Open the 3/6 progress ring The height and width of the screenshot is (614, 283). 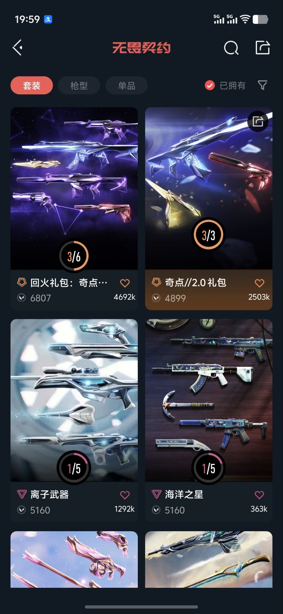coord(74,256)
